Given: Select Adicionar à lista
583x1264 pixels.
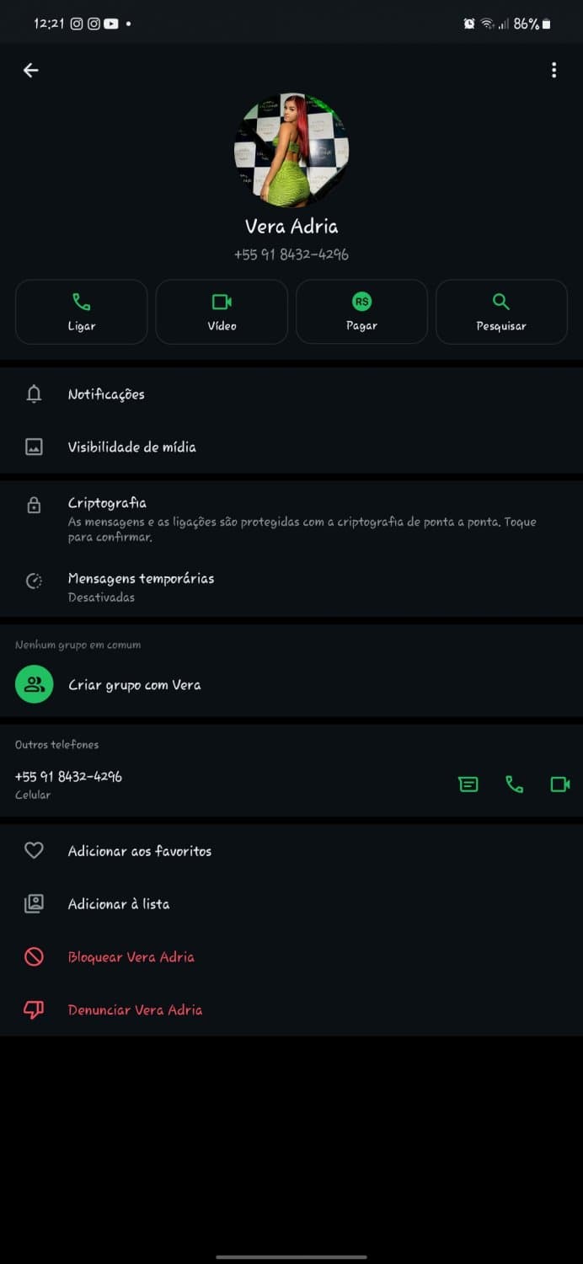Looking at the screenshot, I should pyautogui.click(x=119, y=904).
